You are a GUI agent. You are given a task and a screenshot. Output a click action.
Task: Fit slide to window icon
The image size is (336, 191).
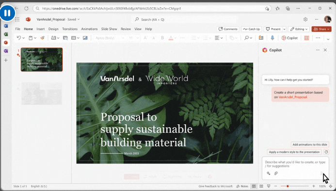(331, 186)
